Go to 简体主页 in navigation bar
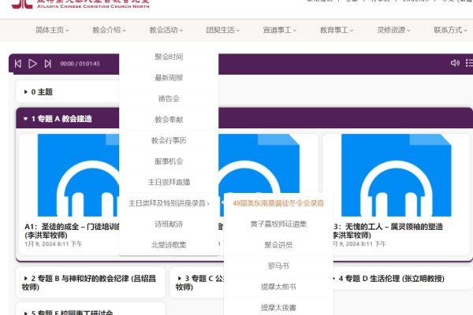The width and height of the screenshot is (473, 315). pos(52,30)
